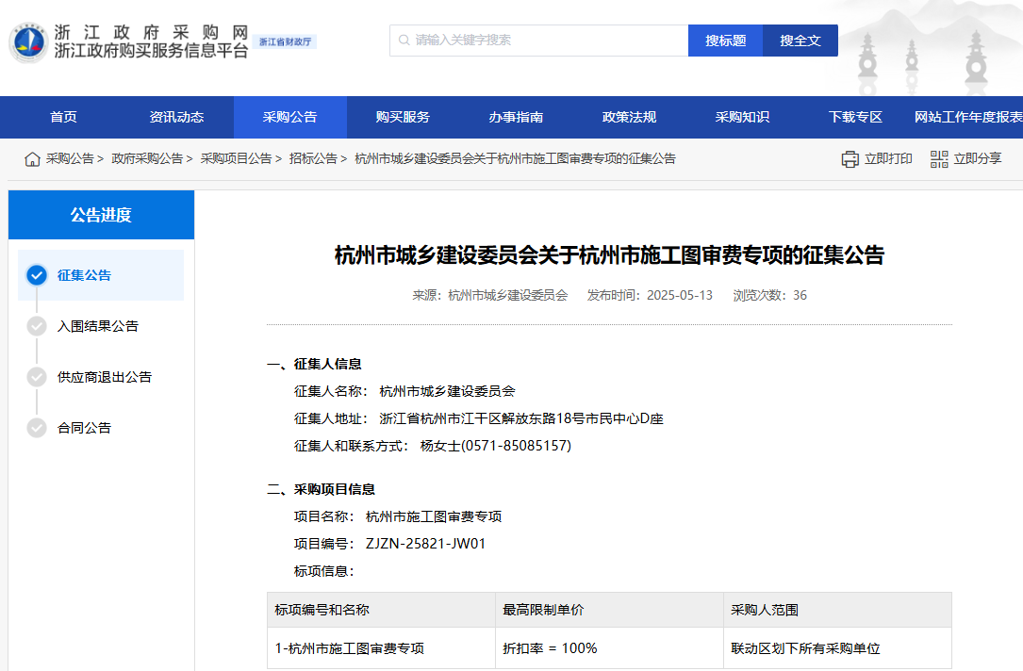Screen dimensions: 1023x671
Task: Click the 浙江省财政厅 badge next to logo
Action: [286, 42]
